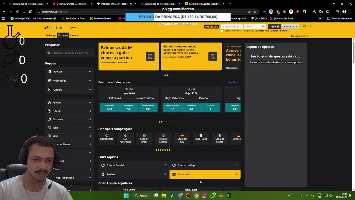
Task: Click the Apostas ticket icon in sidebar
Action: 50,72
